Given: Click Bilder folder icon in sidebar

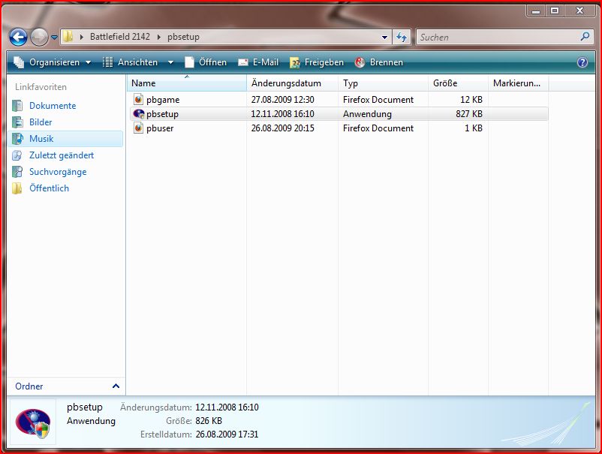Looking at the screenshot, I should (17, 122).
